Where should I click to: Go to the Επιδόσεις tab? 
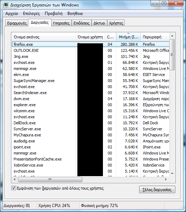coord(81,23)
